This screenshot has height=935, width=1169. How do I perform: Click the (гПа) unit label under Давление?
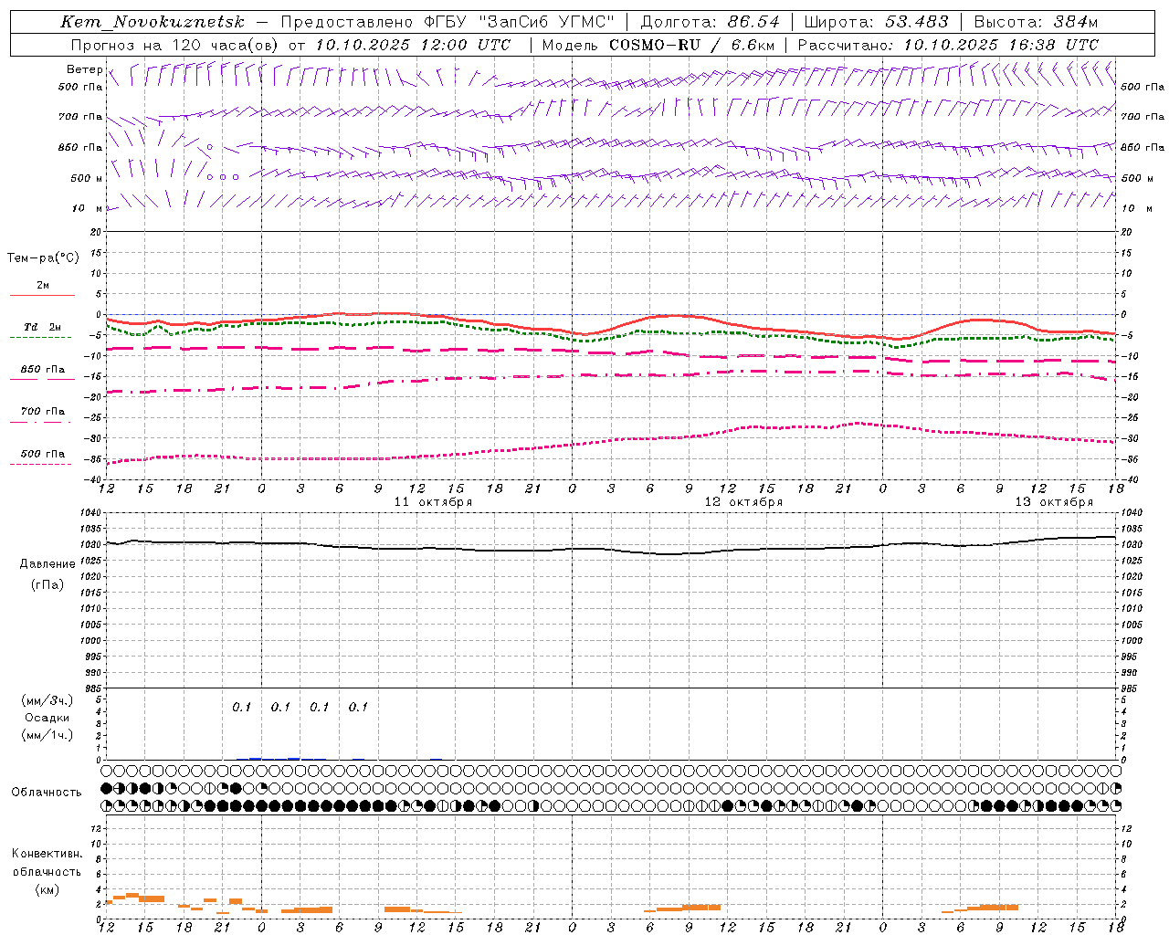click(47, 584)
